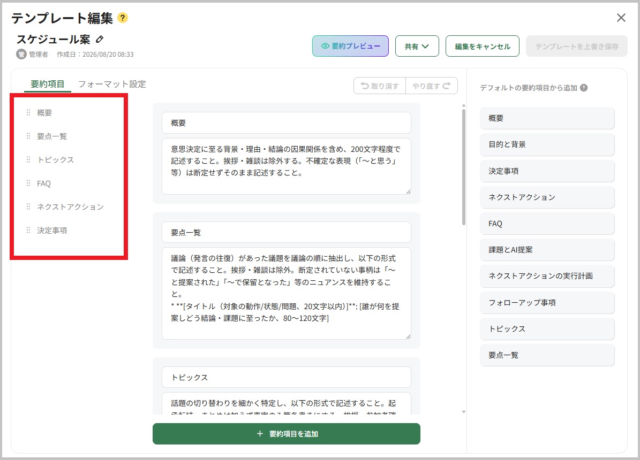Click the 作成日 timestamp text
Viewport: 640px width, 460px height.
pyautogui.click(x=95, y=54)
